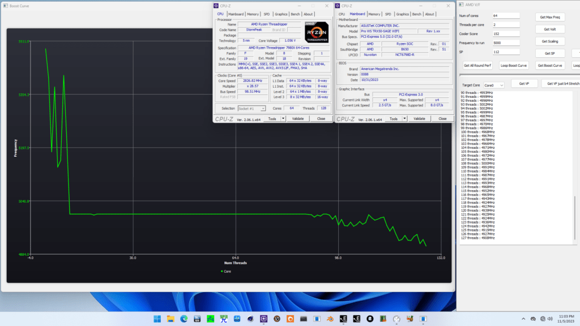Switch to the purple CPU-Z taskbar icon

pyautogui.click(x=264, y=319)
